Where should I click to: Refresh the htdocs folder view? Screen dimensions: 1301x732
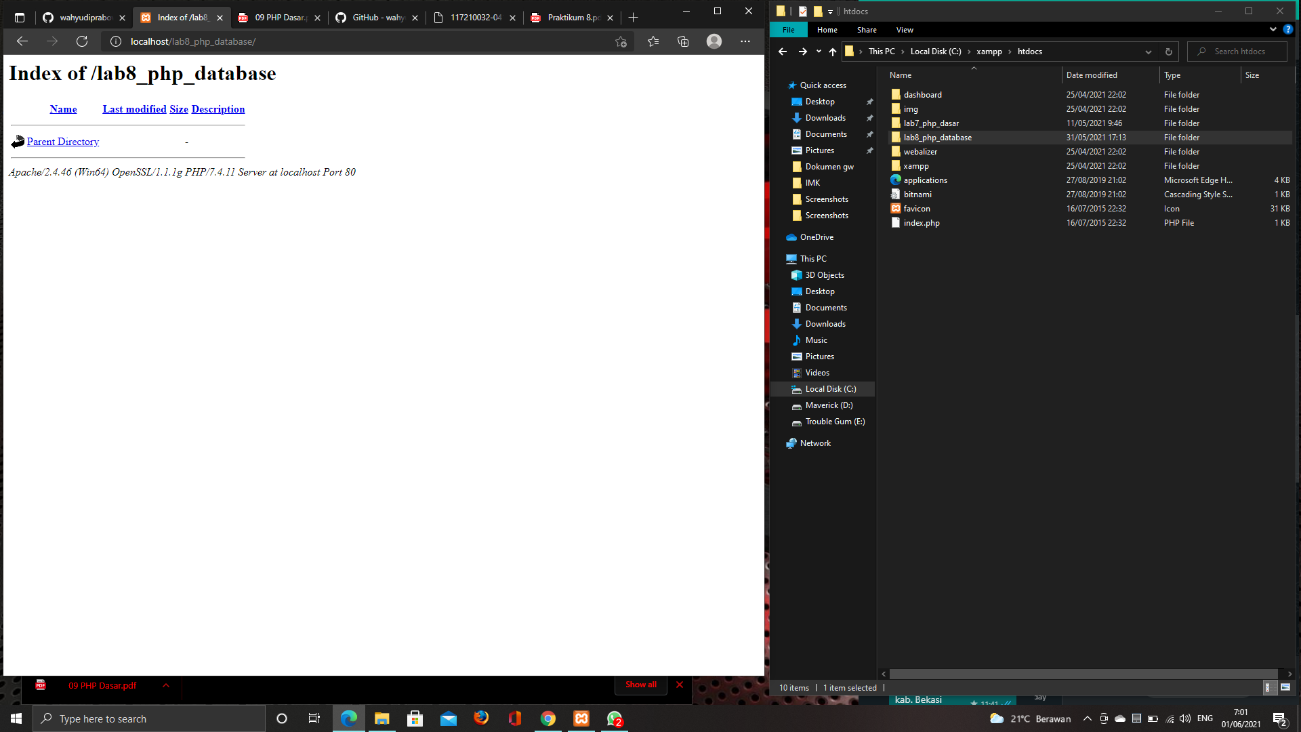[x=1168, y=52]
